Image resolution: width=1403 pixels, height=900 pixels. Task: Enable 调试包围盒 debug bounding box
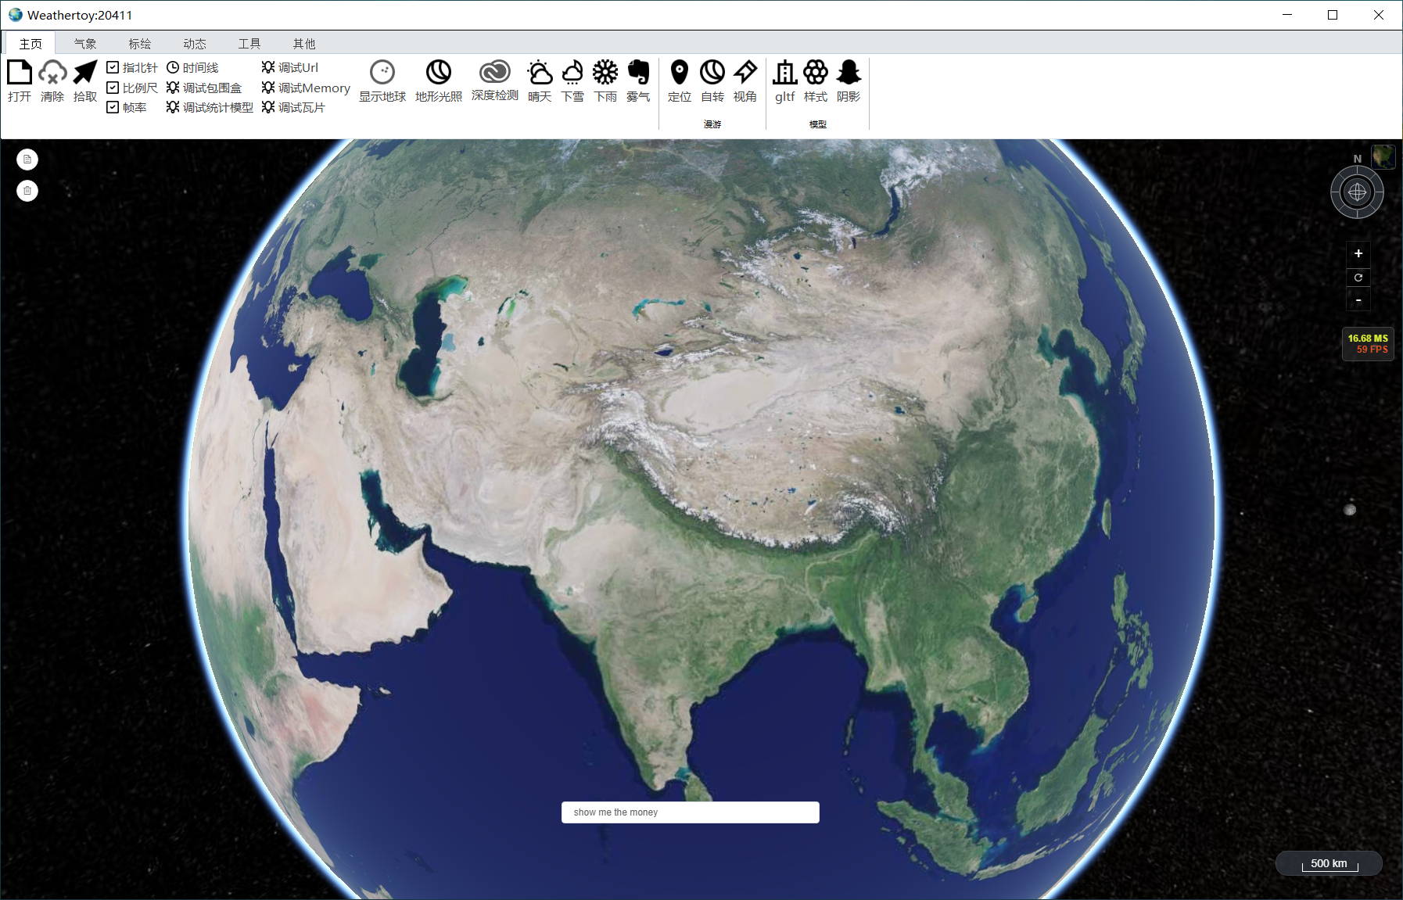tap(204, 88)
